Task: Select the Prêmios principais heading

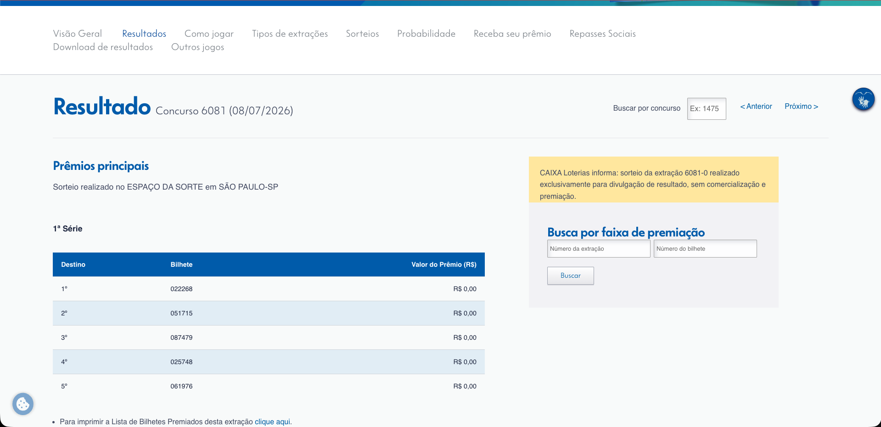Action: point(101,166)
